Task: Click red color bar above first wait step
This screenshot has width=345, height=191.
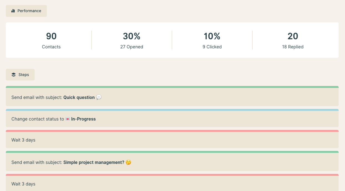Action: [x=172, y=131]
